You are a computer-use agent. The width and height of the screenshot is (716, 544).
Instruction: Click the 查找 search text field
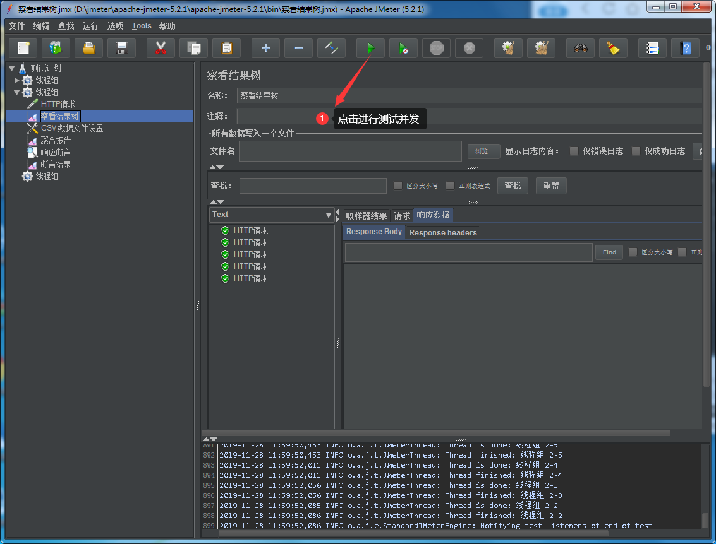click(x=313, y=186)
